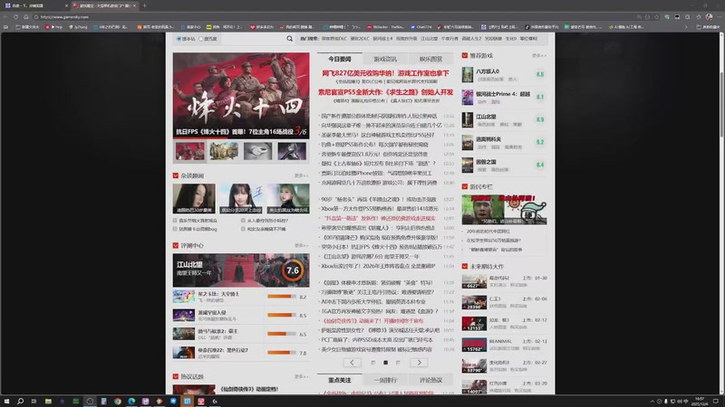
Task: Open File Explorer from the taskbar
Action: click(x=48, y=402)
